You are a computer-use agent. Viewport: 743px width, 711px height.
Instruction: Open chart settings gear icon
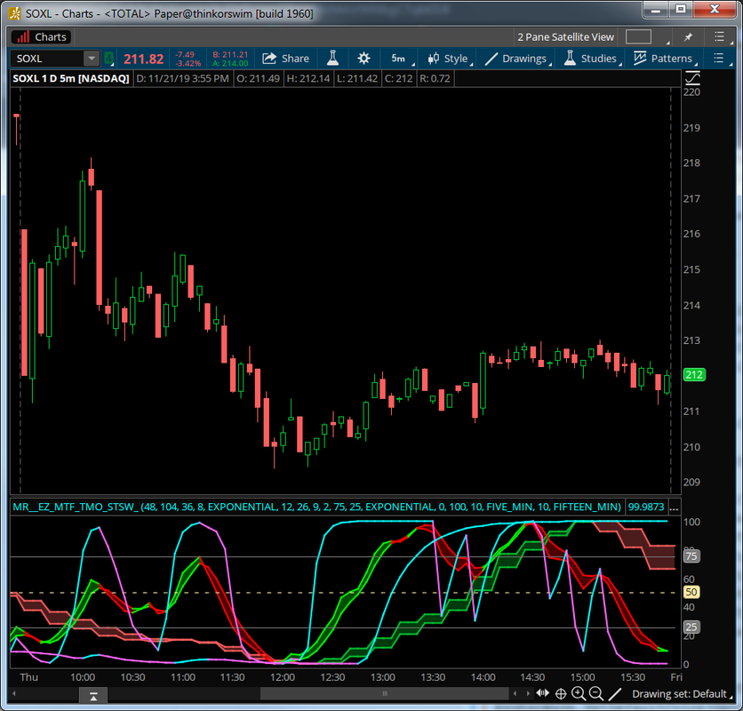364,59
